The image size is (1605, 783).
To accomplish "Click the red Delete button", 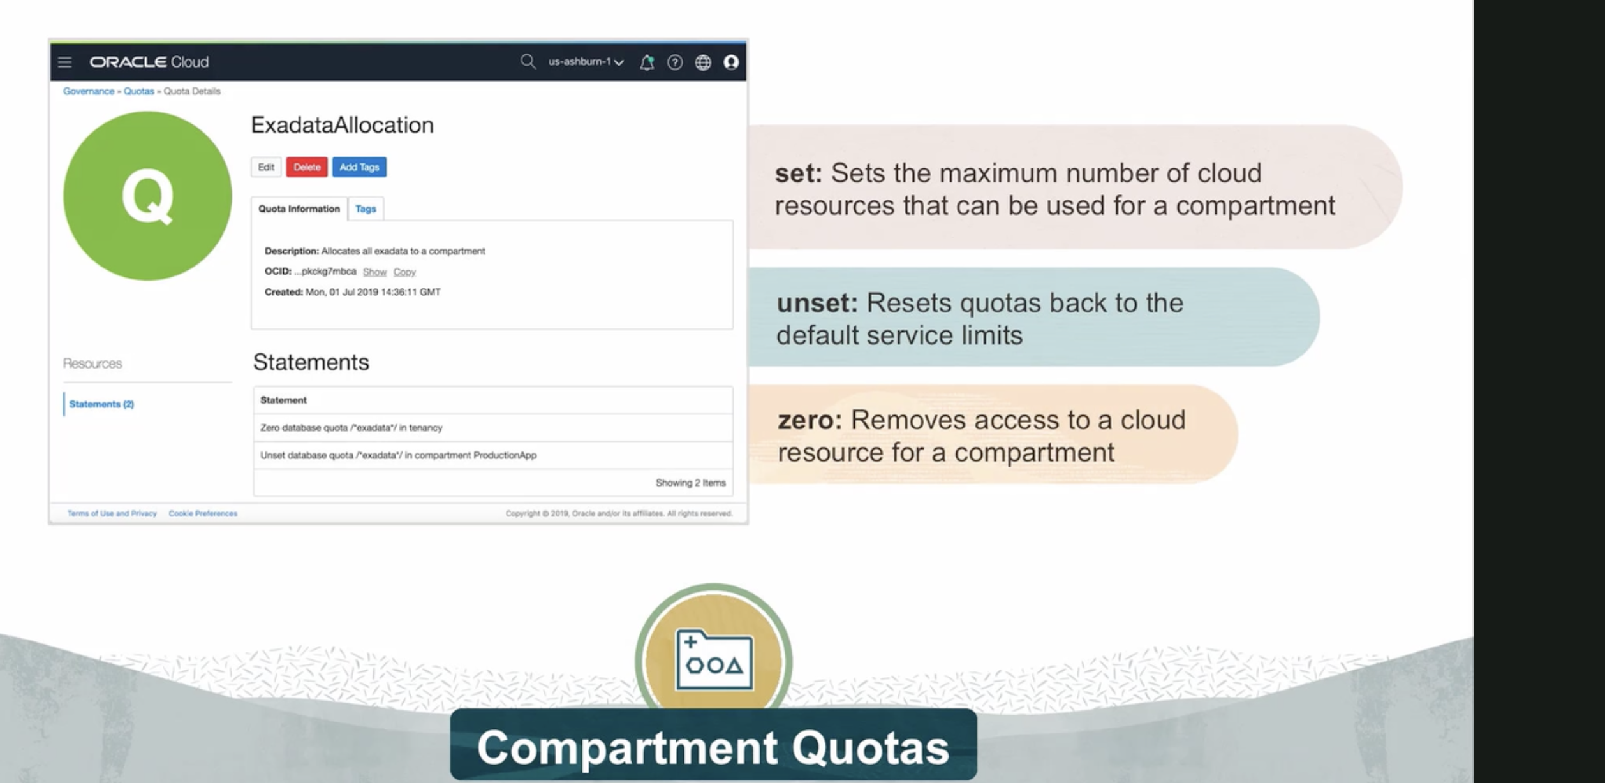I will (x=307, y=167).
